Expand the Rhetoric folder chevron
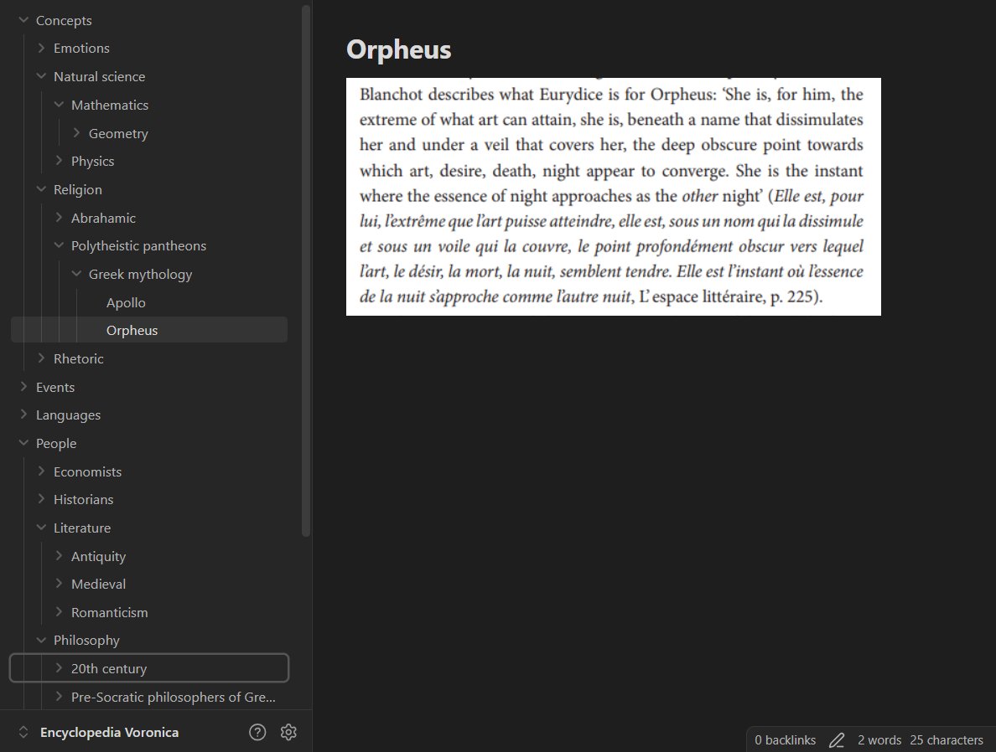The height and width of the screenshot is (752, 996). pyautogui.click(x=41, y=358)
